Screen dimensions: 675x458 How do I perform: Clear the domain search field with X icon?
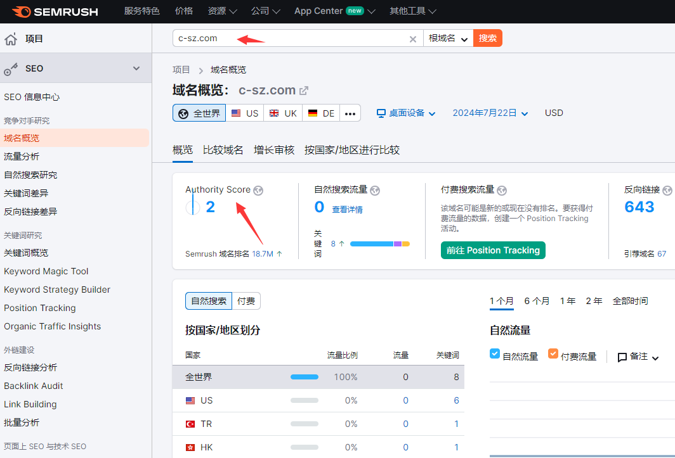pyautogui.click(x=413, y=39)
